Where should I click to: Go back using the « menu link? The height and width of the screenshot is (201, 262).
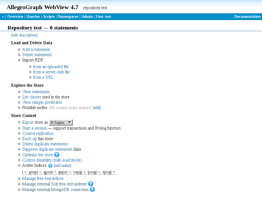pos(3,16)
